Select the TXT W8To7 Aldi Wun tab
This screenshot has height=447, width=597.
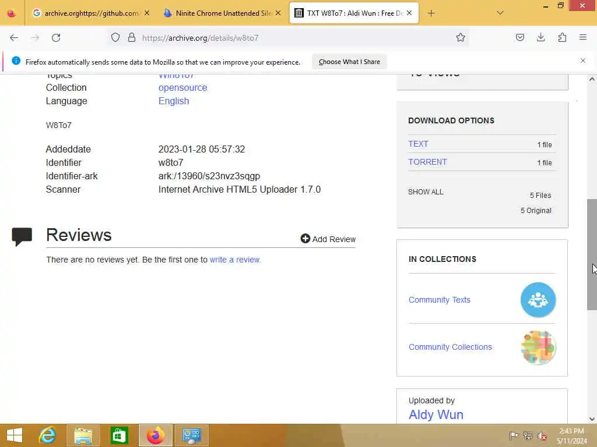tap(354, 13)
